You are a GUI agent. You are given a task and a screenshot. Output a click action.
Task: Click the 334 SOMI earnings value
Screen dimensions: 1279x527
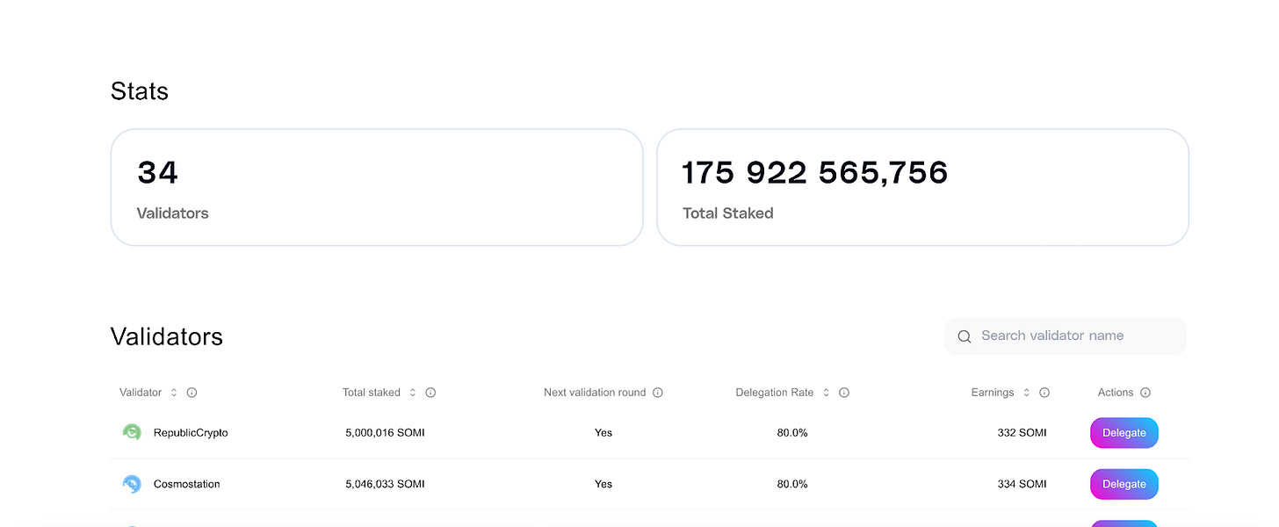point(1022,484)
